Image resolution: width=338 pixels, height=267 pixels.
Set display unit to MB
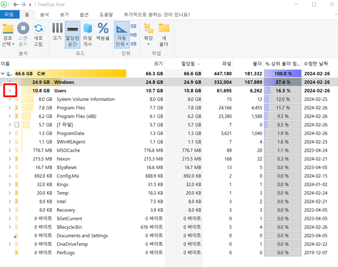(133, 35)
